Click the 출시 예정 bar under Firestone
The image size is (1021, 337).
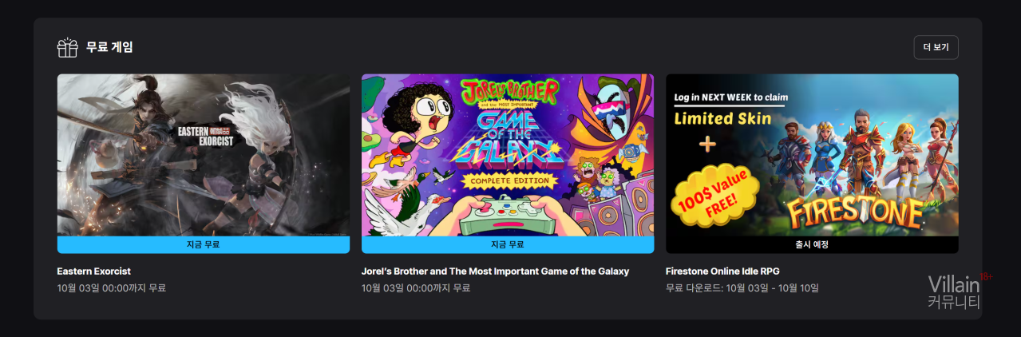(x=812, y=245)
